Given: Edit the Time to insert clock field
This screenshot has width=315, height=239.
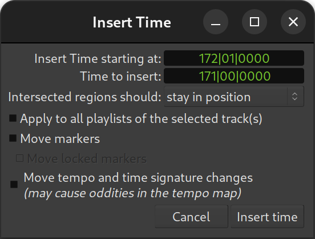Looking at the screenshot, I should [234, 76].
